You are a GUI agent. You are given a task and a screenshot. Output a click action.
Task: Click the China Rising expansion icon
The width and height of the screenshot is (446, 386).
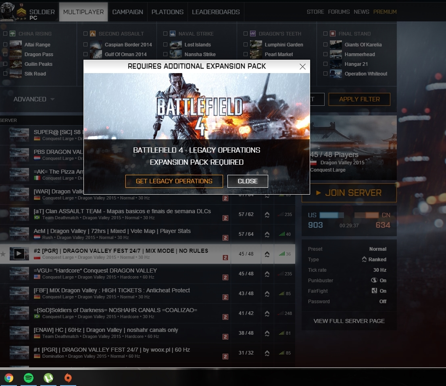[x=13, y=34]
